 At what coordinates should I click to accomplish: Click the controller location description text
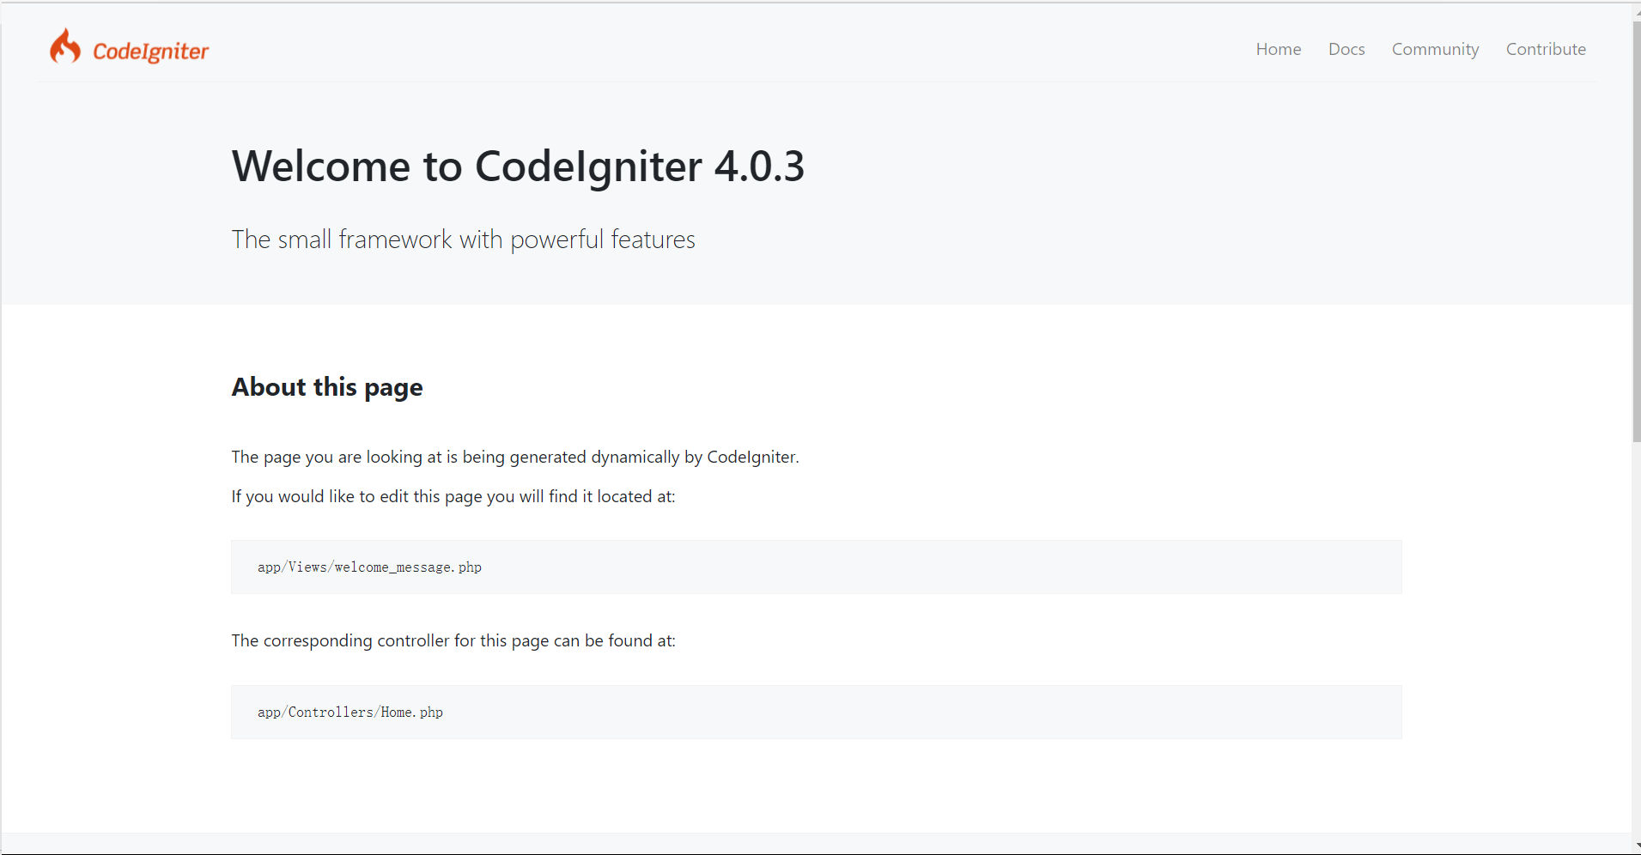point(453,640)
